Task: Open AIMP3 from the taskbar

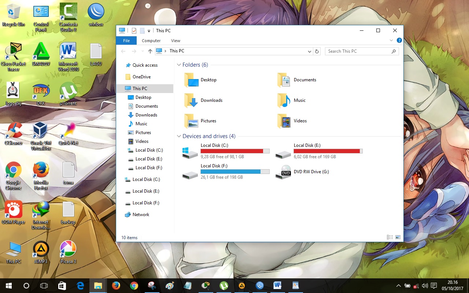Action: pyautogui.click(x=242, y=285)
